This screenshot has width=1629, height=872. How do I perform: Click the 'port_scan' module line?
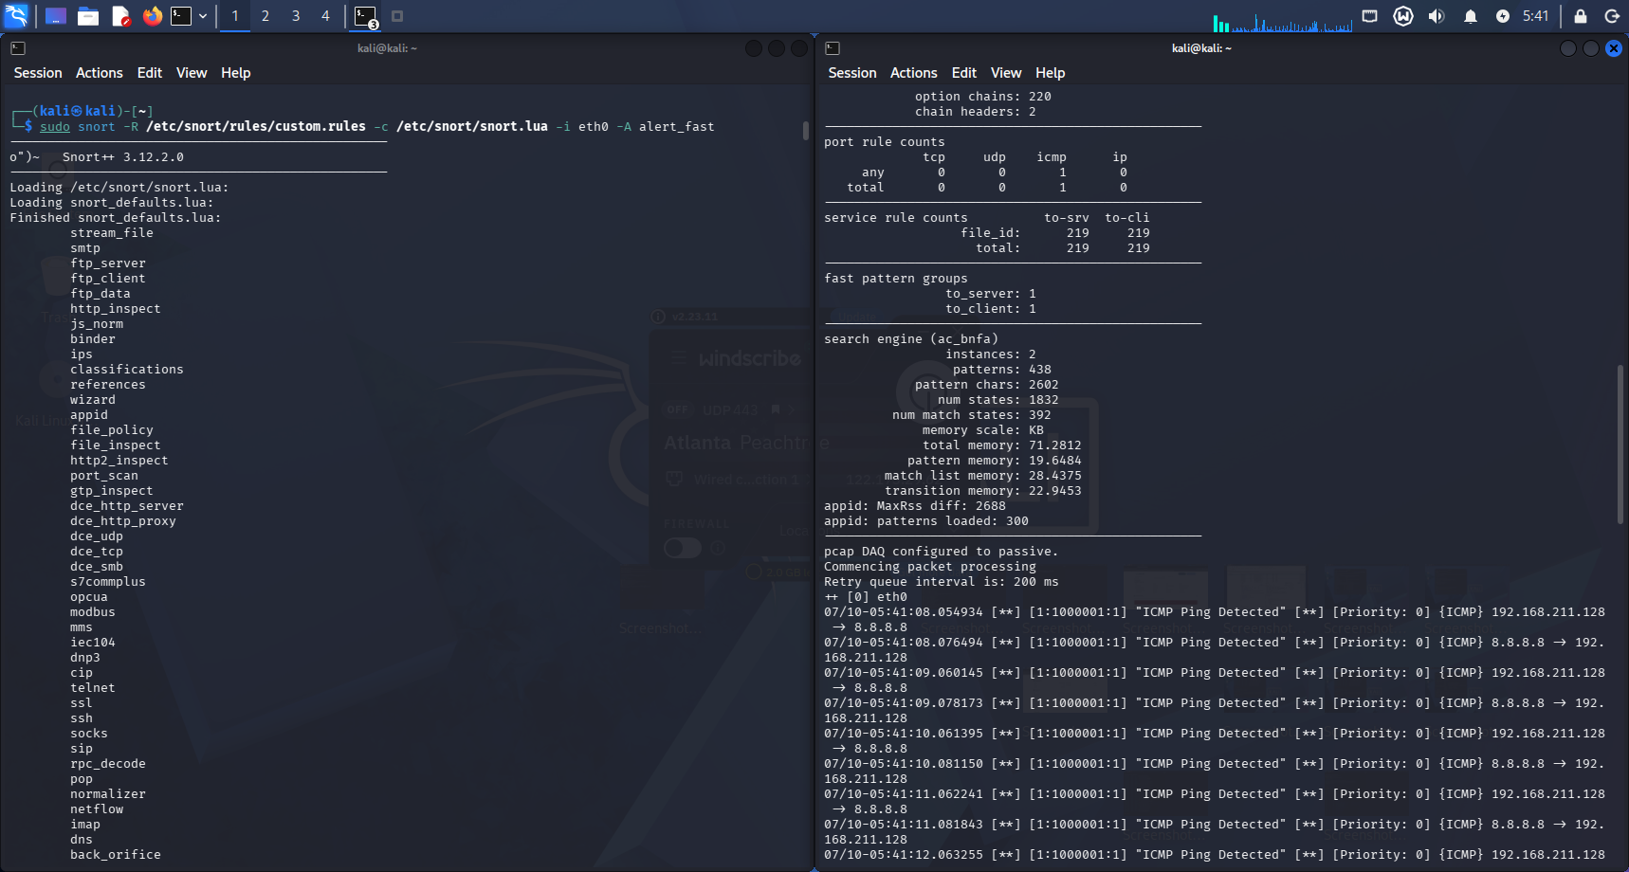(104, 476)
